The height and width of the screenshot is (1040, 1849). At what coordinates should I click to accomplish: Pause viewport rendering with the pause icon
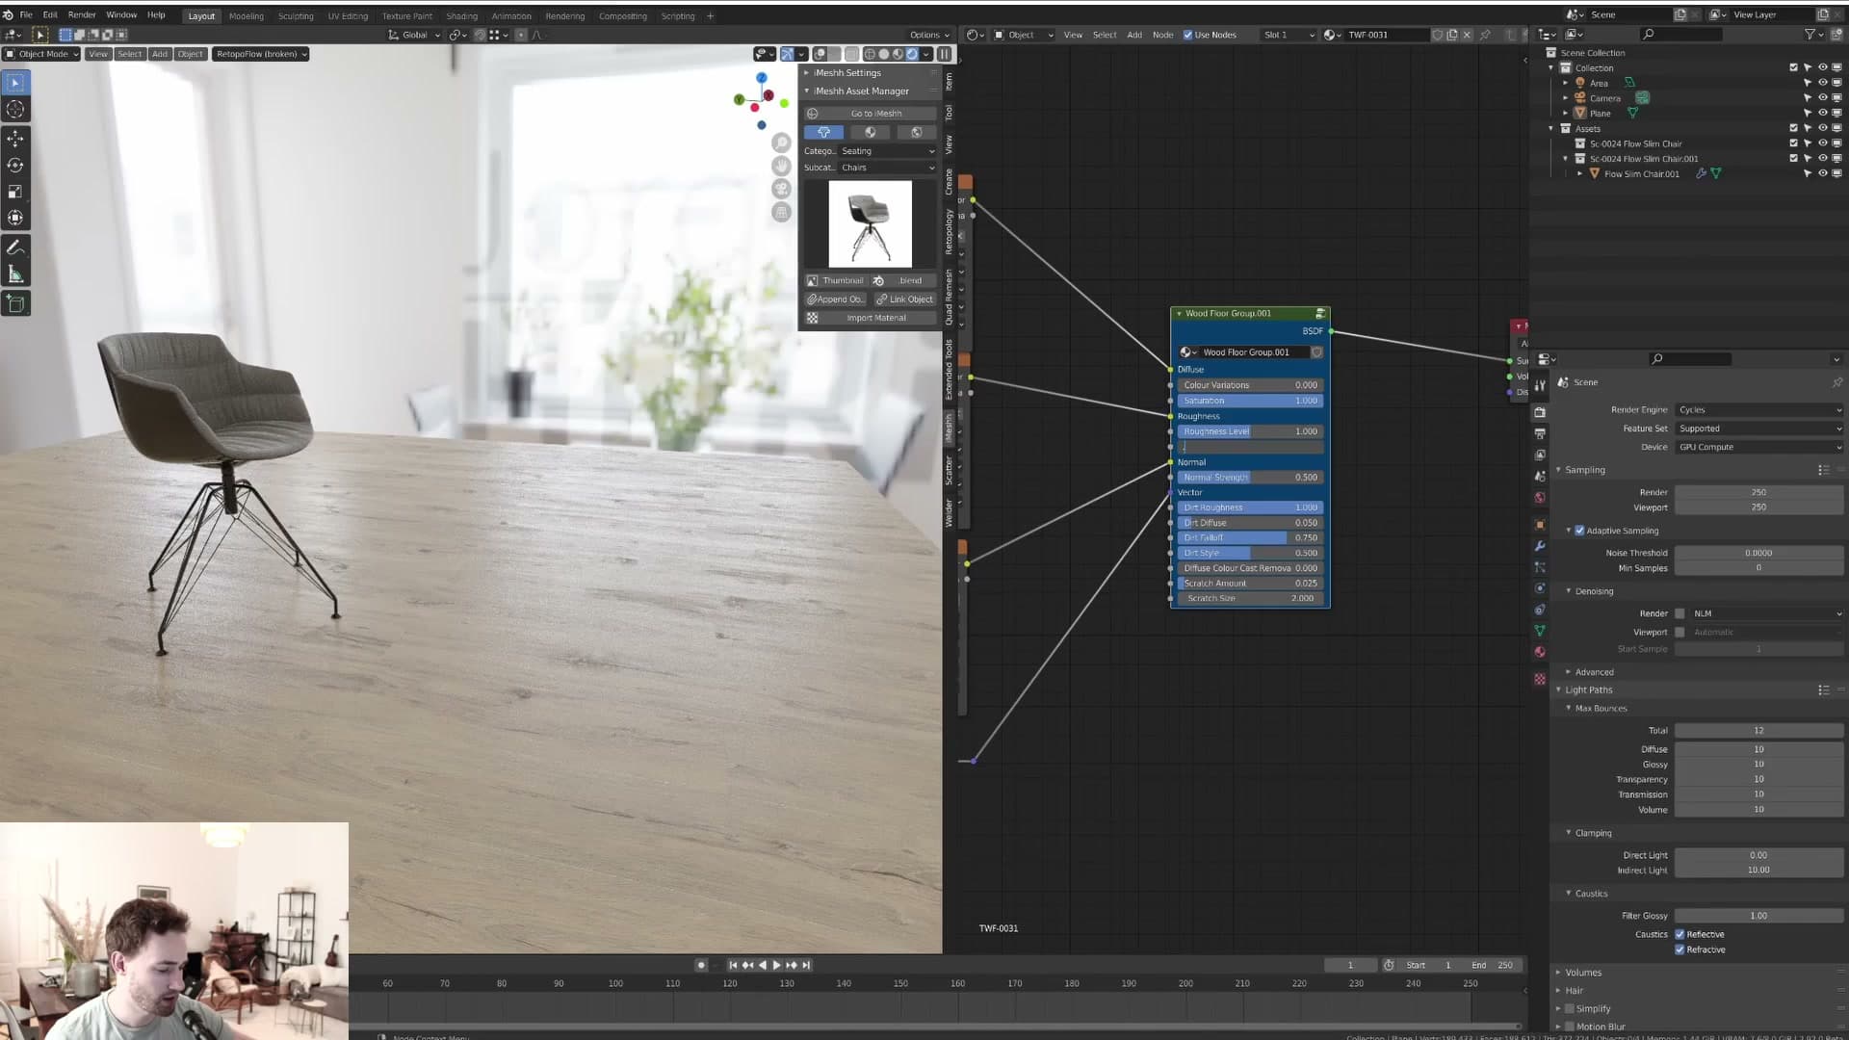tap(945, 54)
